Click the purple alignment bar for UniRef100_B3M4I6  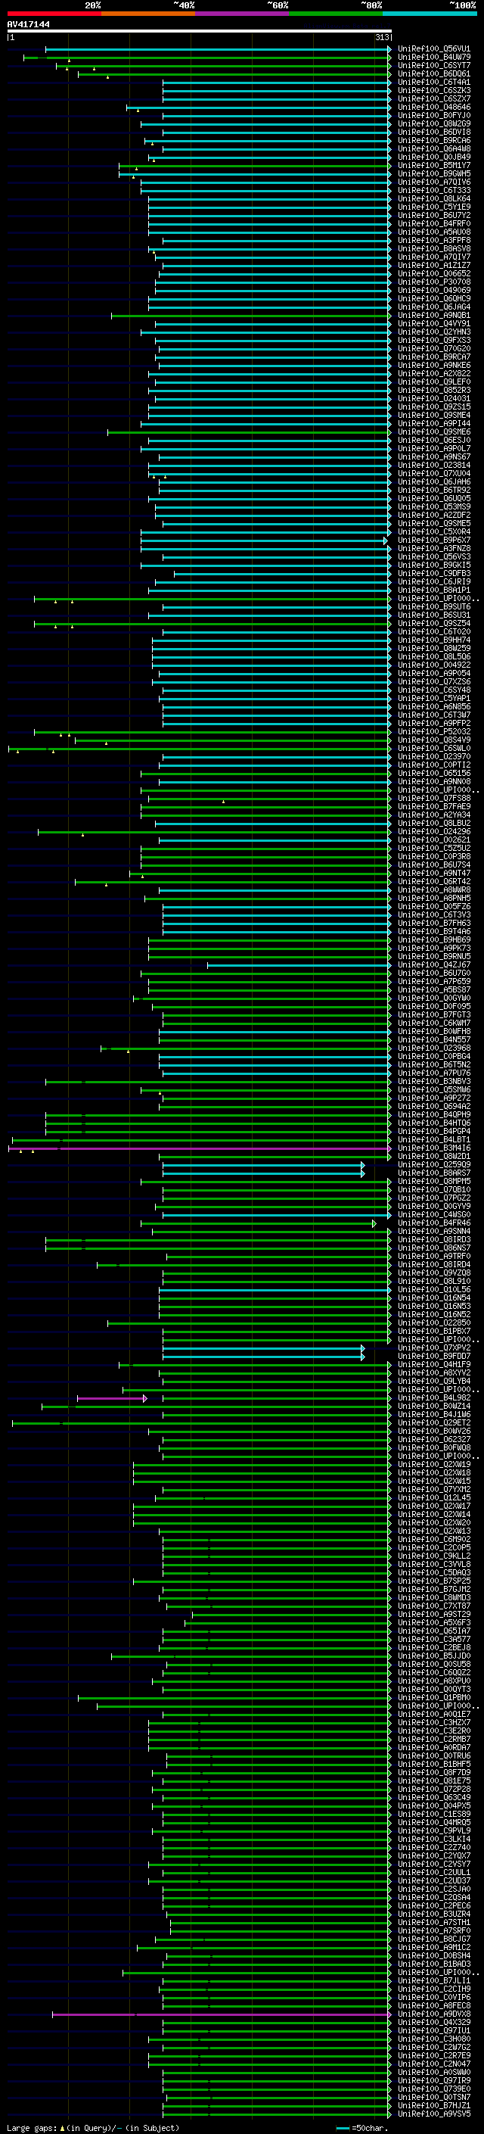pos(200,1148)
